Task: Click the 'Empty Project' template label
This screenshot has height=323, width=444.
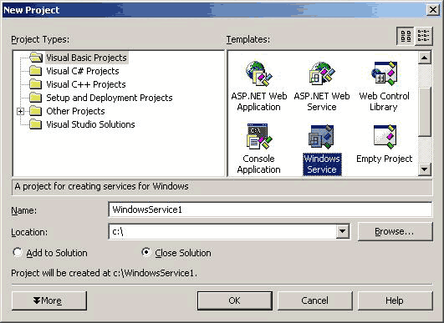Action: 385,159
